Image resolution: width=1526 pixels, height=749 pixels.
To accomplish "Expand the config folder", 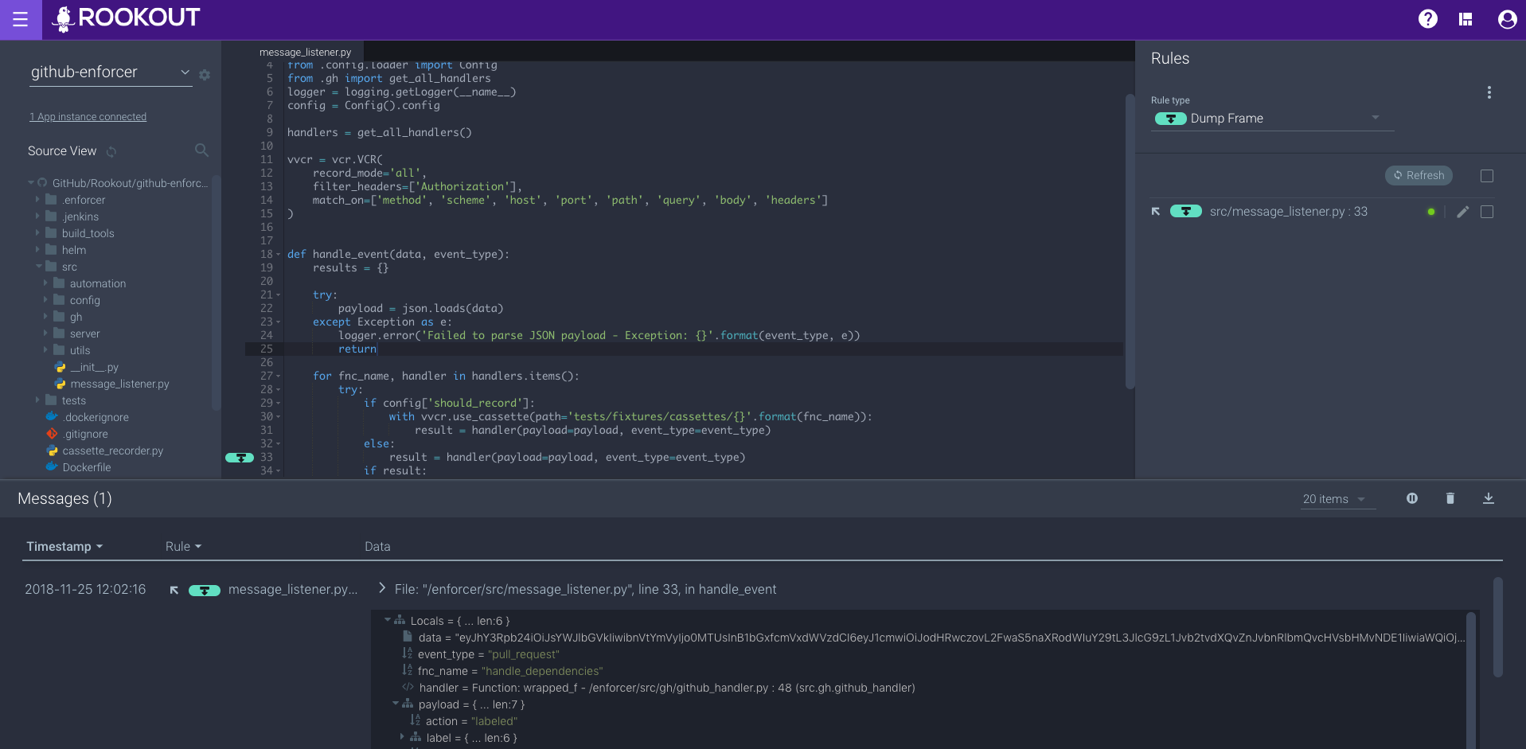I will click(45, 300).
